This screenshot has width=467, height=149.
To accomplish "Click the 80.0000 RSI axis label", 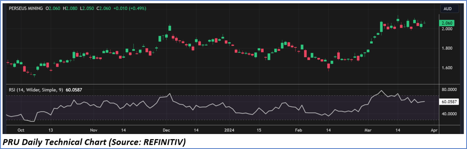I will pyautogui.click(x=450, y=90).
